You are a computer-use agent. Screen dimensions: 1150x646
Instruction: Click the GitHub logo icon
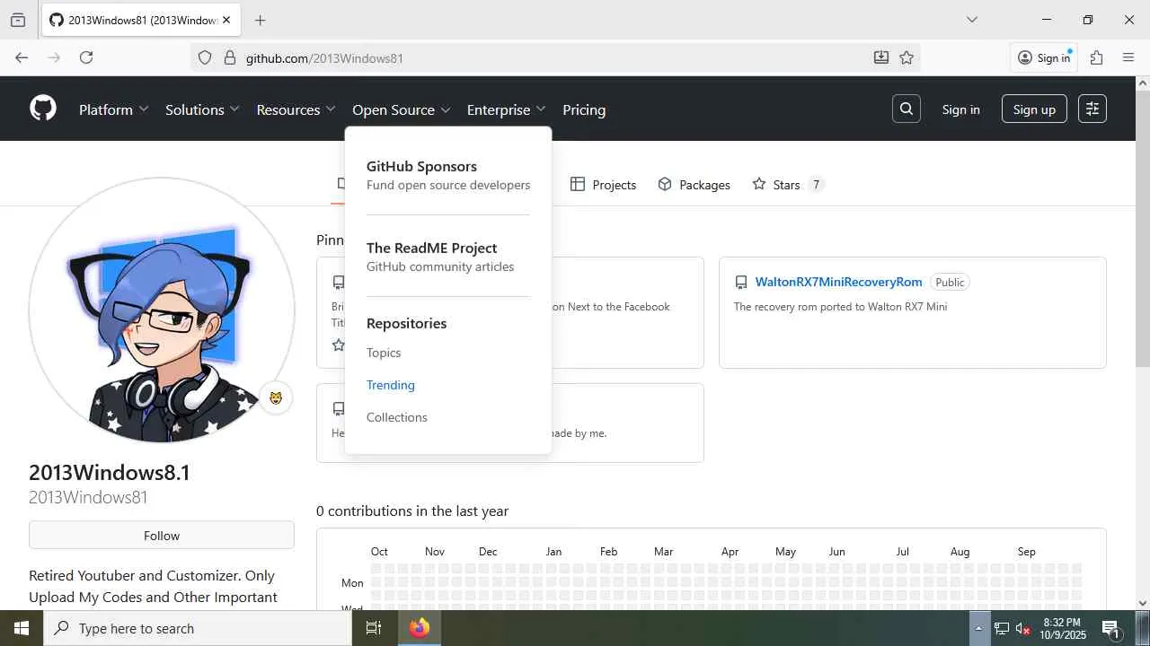(x=43, y=109)
